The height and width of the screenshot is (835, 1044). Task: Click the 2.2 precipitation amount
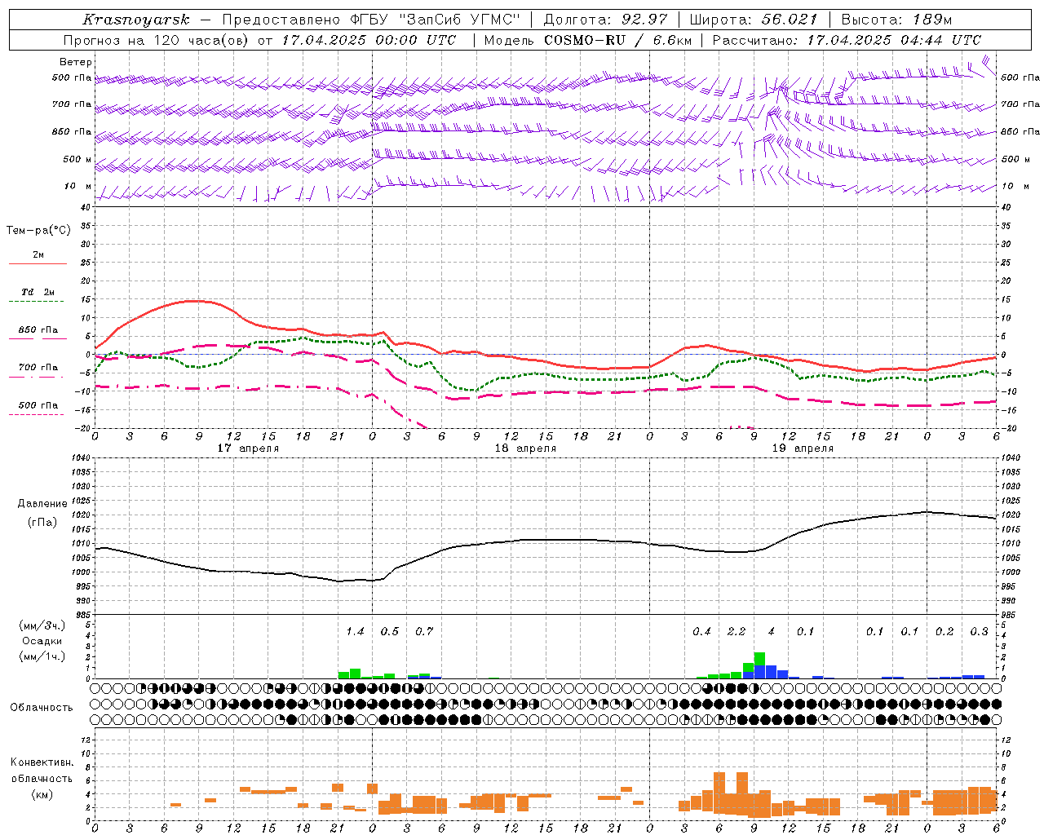(x=737, y=631)
